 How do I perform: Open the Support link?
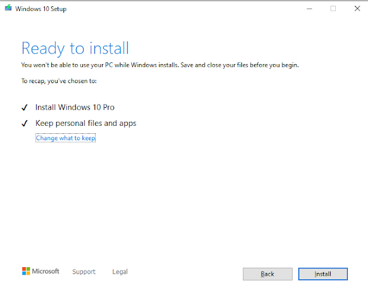(x=84, y=272)
